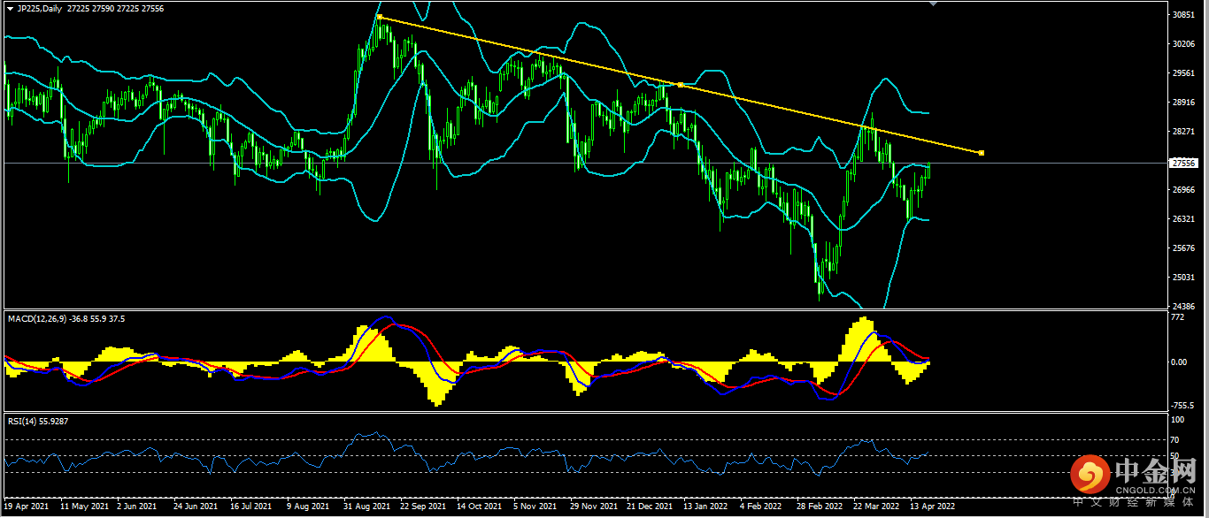Click the MACD 0.00 scale label
Viewport: 1209px width, 518px height.
[1180, 362]
